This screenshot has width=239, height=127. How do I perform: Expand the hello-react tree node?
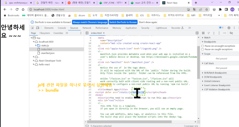click(x=34, y=64)
